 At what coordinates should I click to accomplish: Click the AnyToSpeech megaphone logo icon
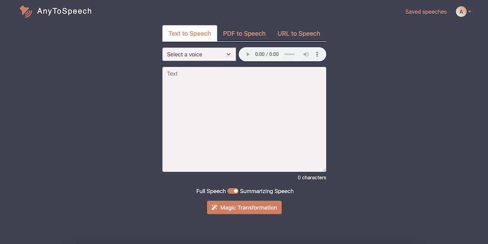26,11
